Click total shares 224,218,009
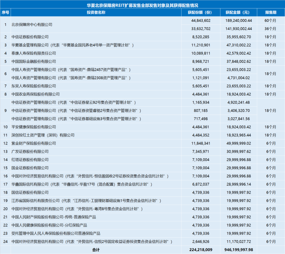 pos(201,250)
